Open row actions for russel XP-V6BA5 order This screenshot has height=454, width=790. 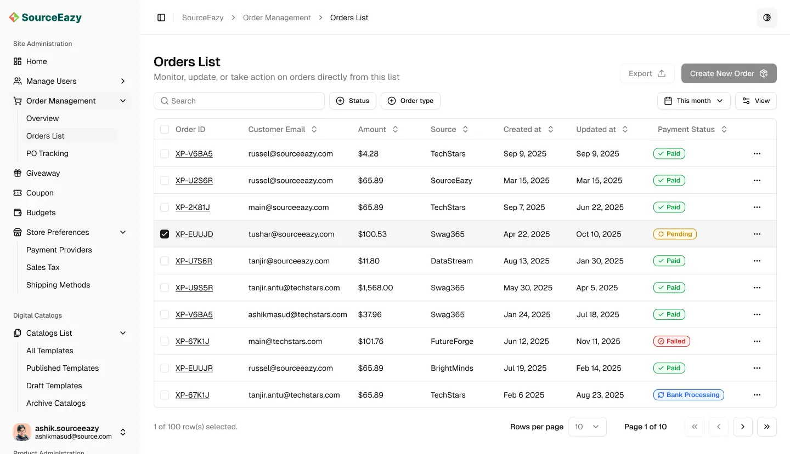click(x=757, y=154)
